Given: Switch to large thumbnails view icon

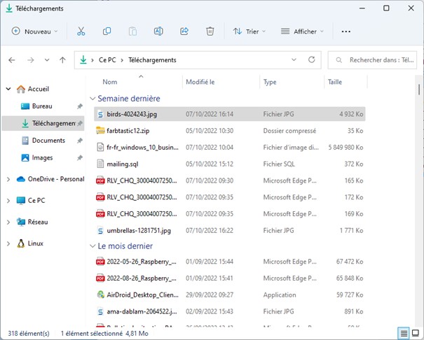Looking at the screenshot, I should tap(415, 333).
